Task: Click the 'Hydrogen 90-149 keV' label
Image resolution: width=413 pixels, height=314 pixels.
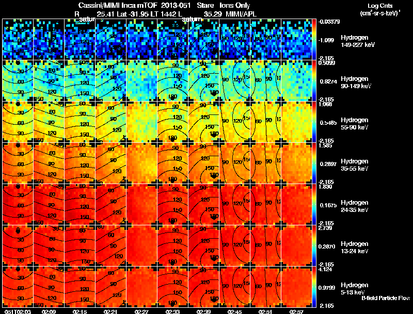Action: (356, 82)
